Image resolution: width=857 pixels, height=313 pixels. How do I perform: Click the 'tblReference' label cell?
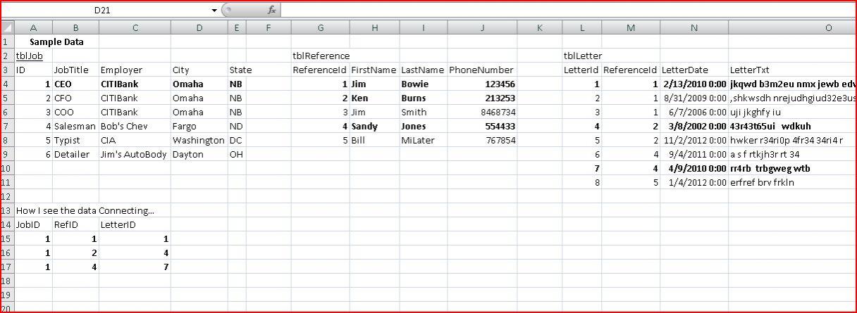point(321,56)
